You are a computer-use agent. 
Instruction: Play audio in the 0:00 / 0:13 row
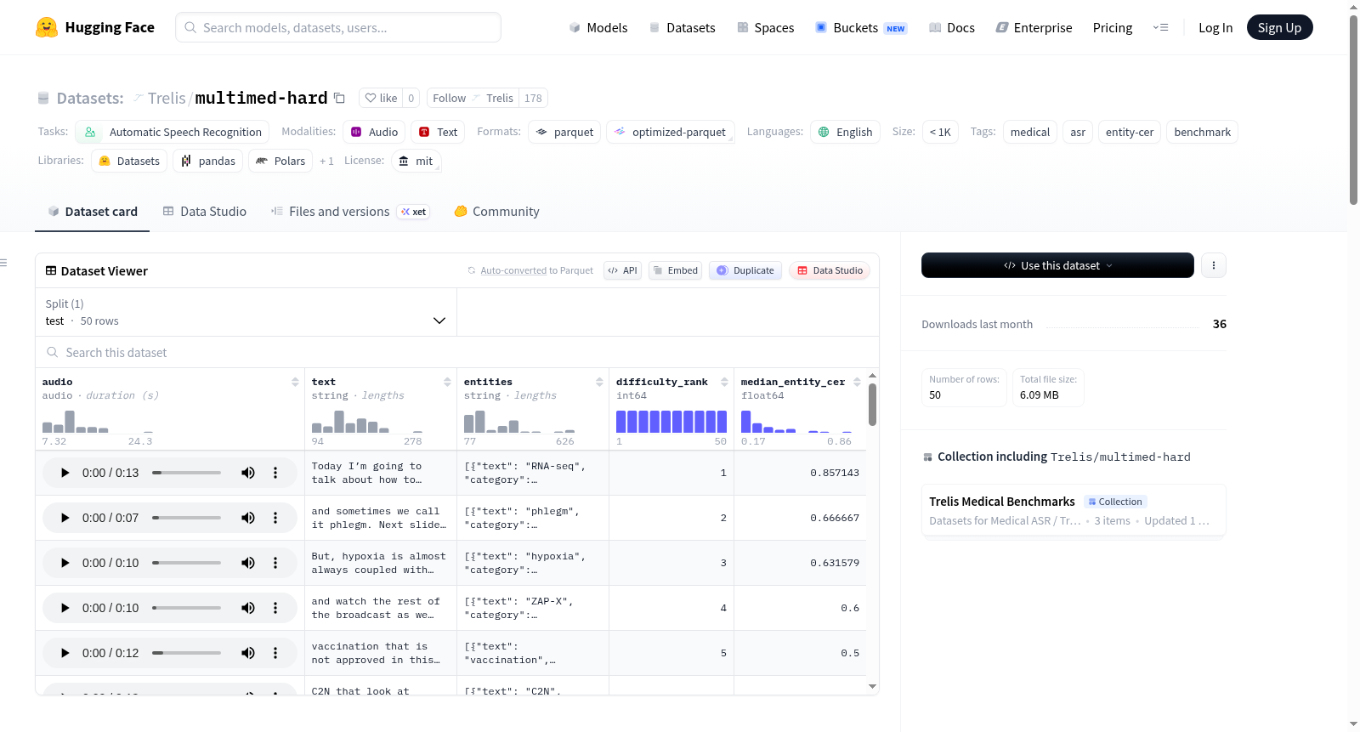(x=65, y=473)
